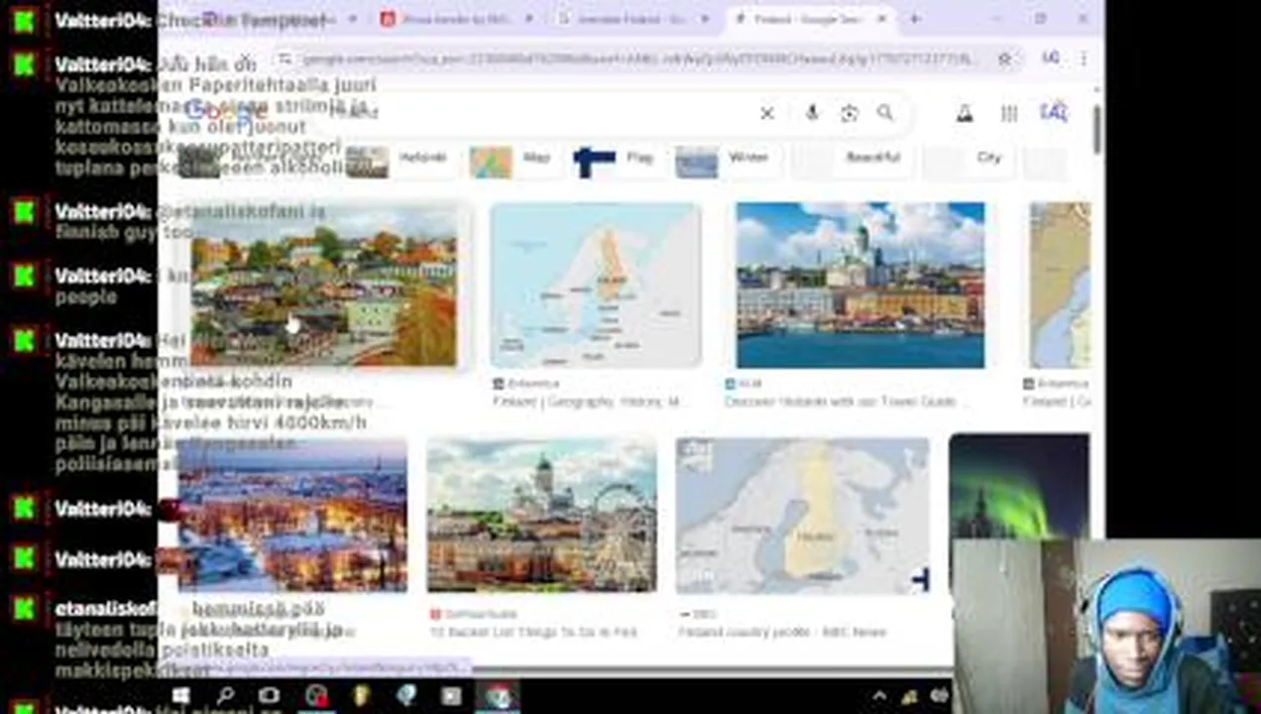Click the magnifier search button
Image resolution: width=1261 pixels, height=714 pixels.
pos(885,113)
